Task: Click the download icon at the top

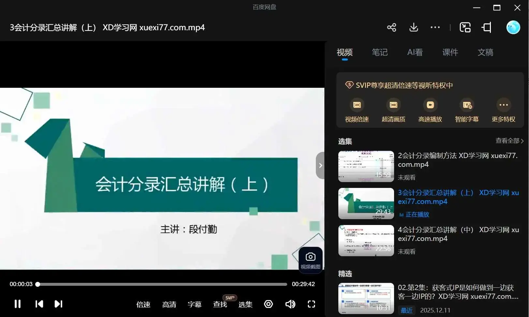Action: (x=413, y=27)
